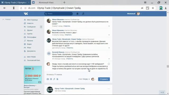Open Новости in sidebar
This screenshot has width=169, height=95.
click(30, 23)
